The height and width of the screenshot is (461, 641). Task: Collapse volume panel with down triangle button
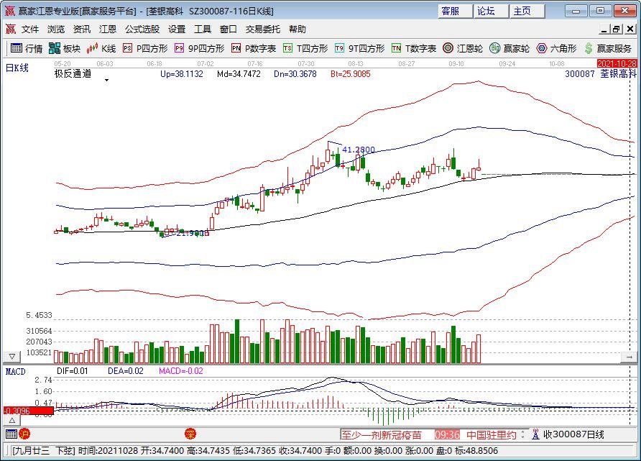pos(12,357)
